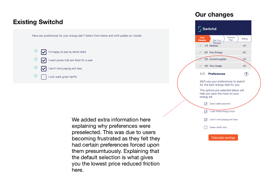Click the Calculate savings button
The height and width of the screenshot is (187, 271).
click(223, 138)
